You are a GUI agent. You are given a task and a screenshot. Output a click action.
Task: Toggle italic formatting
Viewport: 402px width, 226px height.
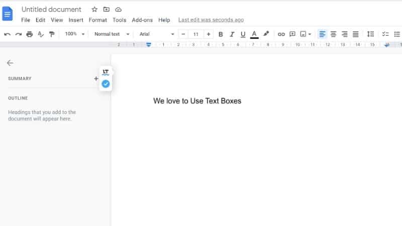[232, 34]
